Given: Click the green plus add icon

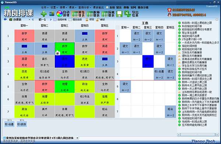Looking at the screenshot, I should coord(44,14).
